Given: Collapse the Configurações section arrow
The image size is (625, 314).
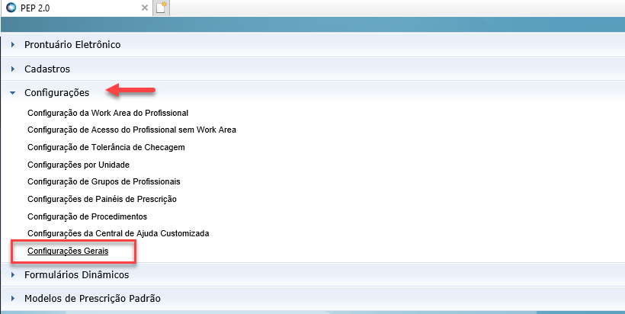Looking at the screenshot, I should pyautogui.click(x=13, y=93).
